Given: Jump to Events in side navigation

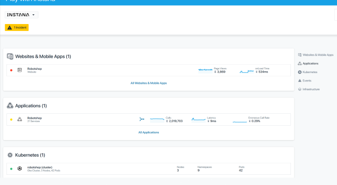Looking at the screenshot, I should (x=307, y=80).
